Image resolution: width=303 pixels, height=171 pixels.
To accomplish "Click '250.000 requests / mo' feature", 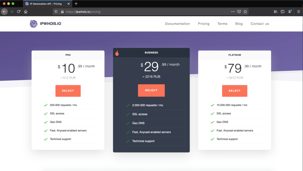I will pyautogui.click(x=63, y=105).
